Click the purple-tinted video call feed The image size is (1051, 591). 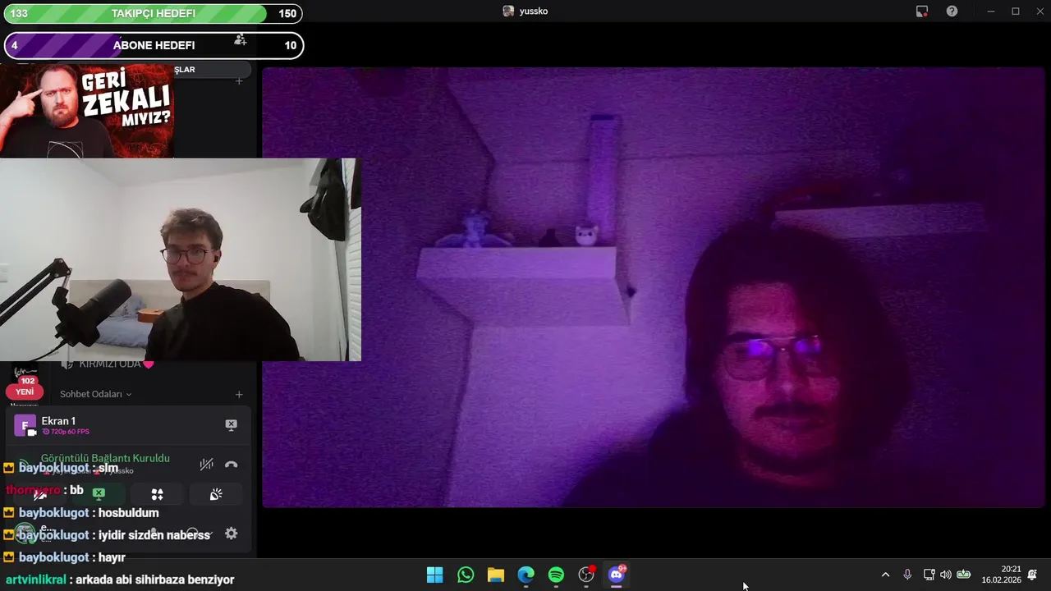pyautogui.click(x=653, y=287)
